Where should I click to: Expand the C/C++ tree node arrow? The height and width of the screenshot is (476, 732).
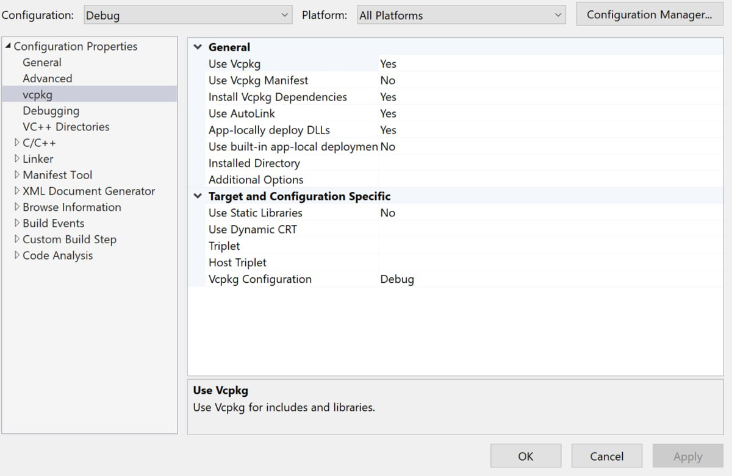[16, 143]
